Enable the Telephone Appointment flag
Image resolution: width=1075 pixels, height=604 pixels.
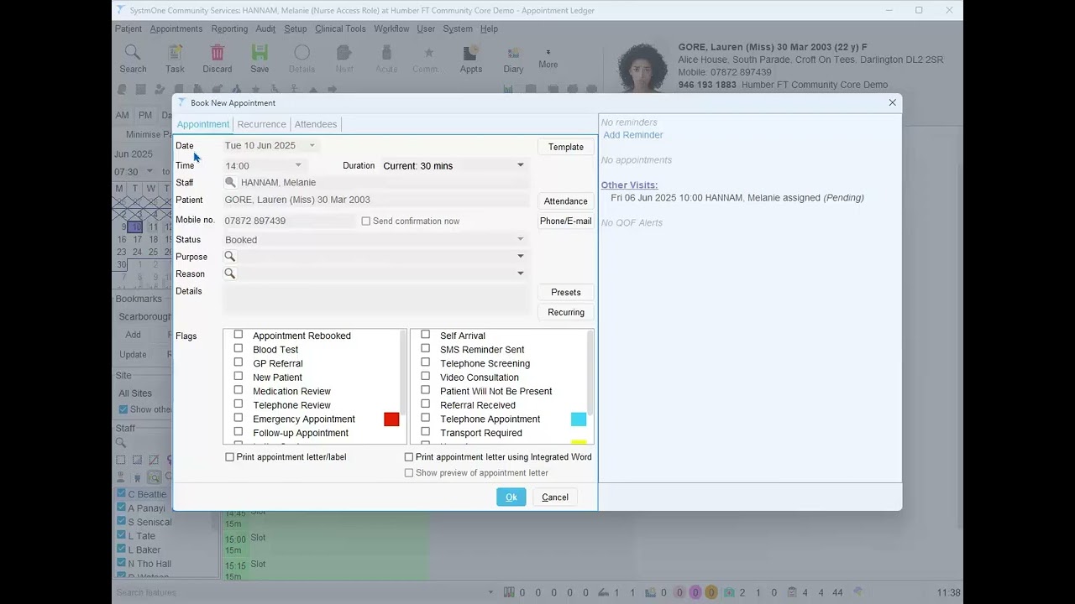(x=426, y=418)
